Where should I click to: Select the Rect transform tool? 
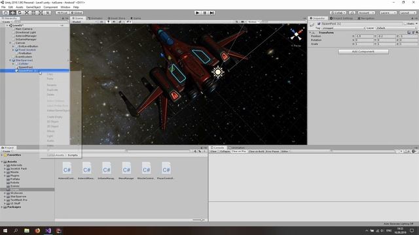33,13
